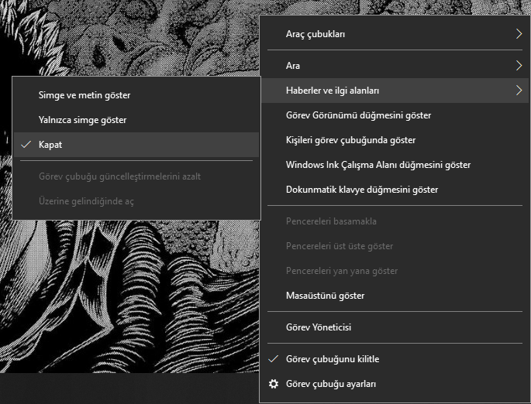Viewport: 531px width, 404px height.
Task: Toggle Görev Görünümü düğmesini göster
Action: tap(395, 115)
